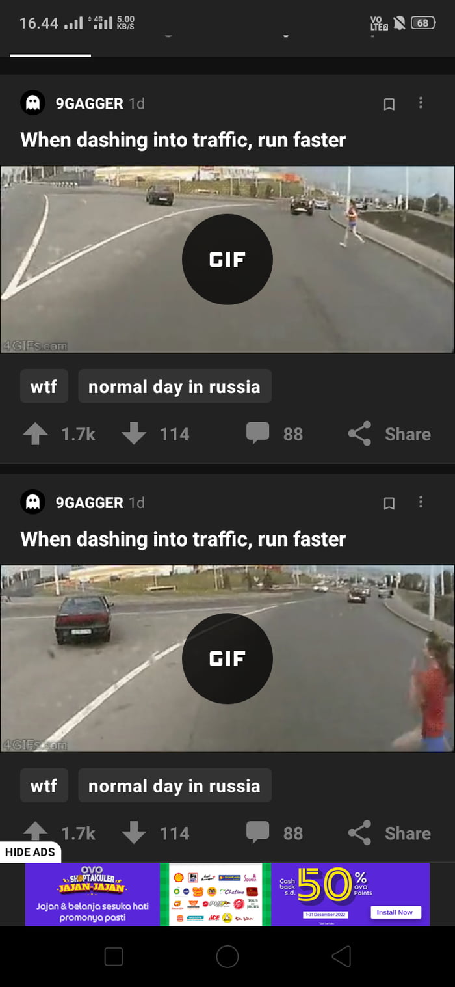
Task: Play the second GIF
Action: 227,658
